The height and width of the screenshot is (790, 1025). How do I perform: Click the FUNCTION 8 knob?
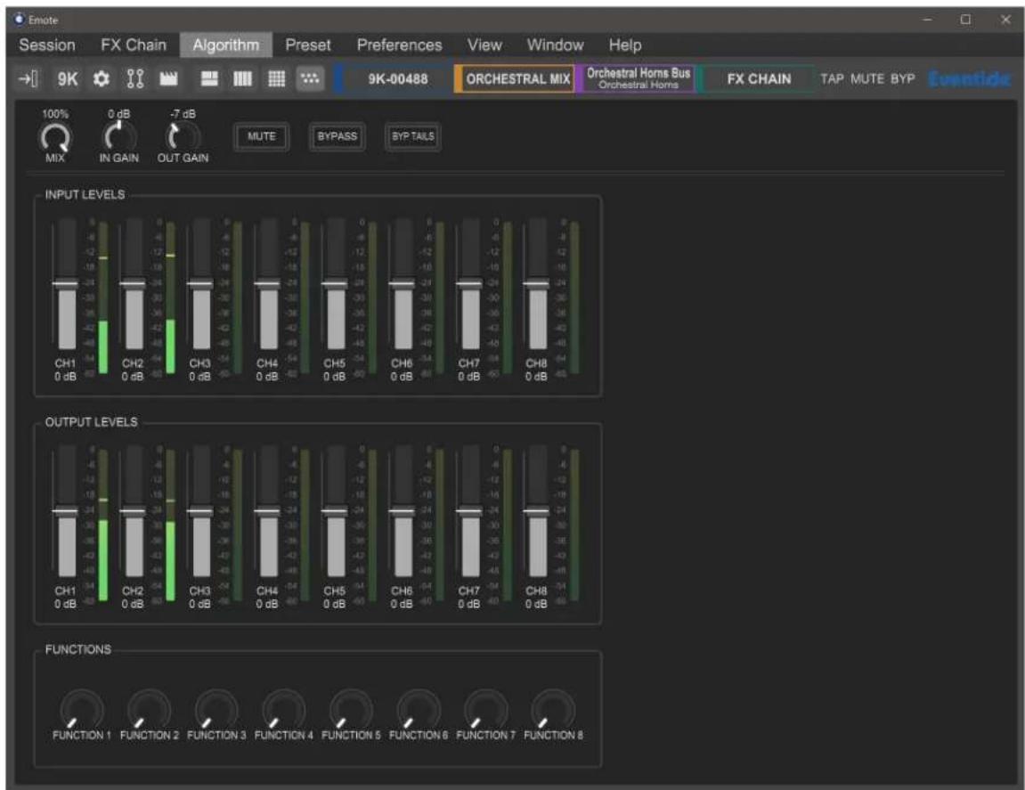[x=553, y=709]
